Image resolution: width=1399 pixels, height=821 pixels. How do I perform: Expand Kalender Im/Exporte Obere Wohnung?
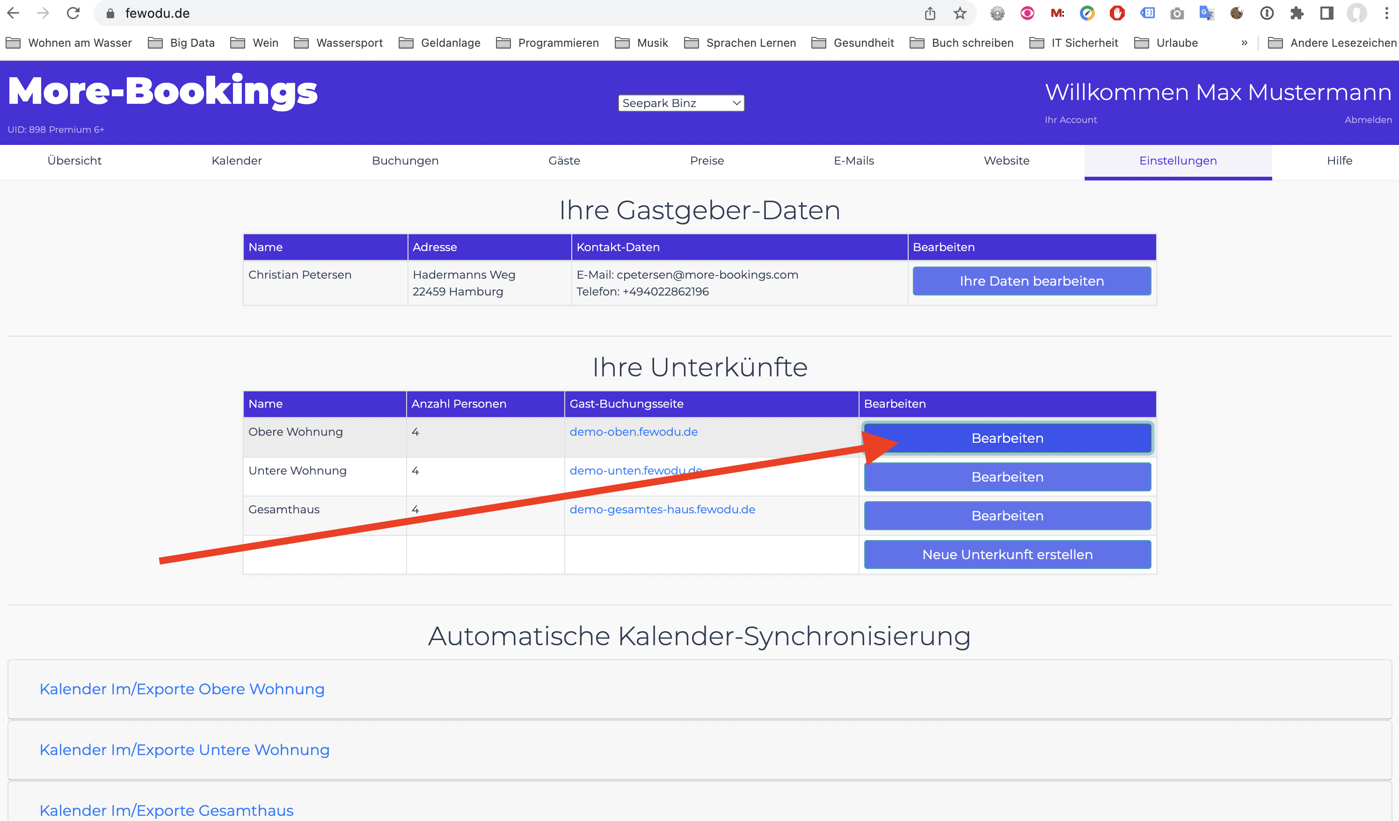tap(182, 689)
